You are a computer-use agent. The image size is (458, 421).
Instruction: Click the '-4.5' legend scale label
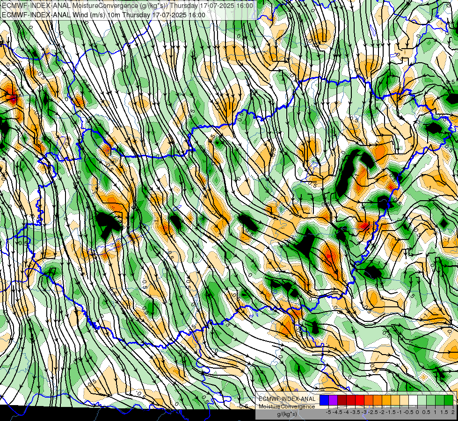click(338, 412)
